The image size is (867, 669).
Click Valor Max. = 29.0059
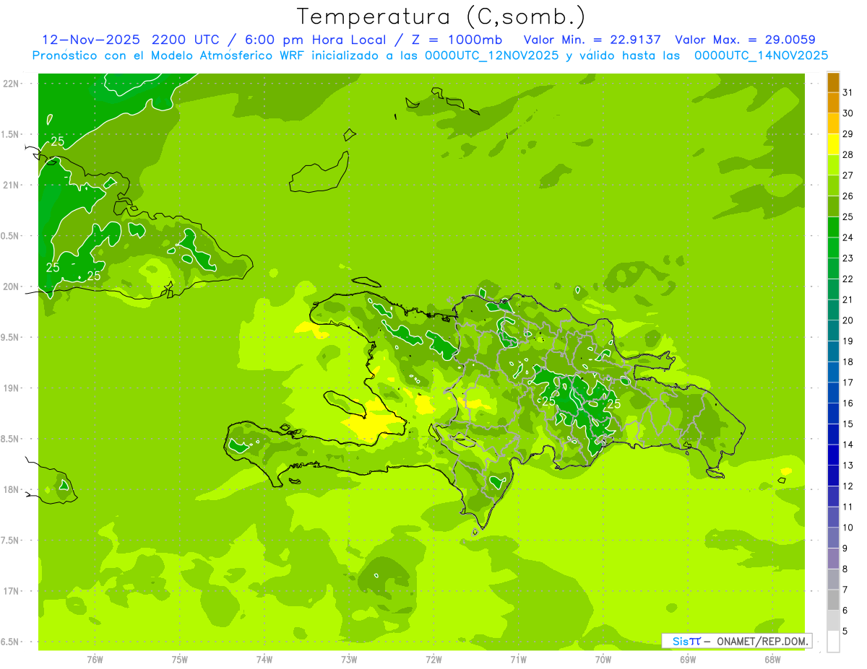pos(745,40)
